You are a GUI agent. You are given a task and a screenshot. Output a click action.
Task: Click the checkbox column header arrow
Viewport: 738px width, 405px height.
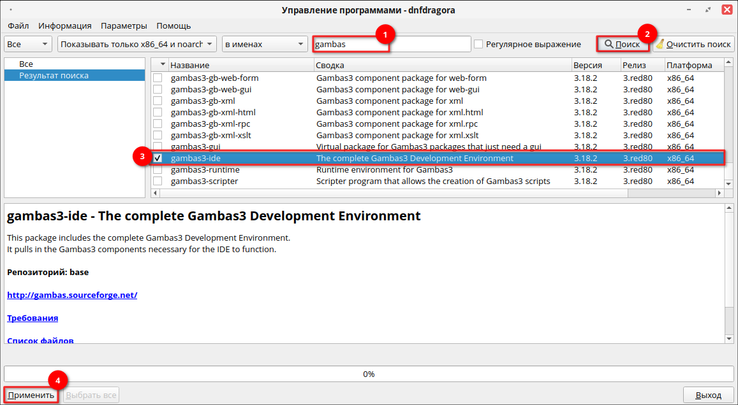coord(163,65)
